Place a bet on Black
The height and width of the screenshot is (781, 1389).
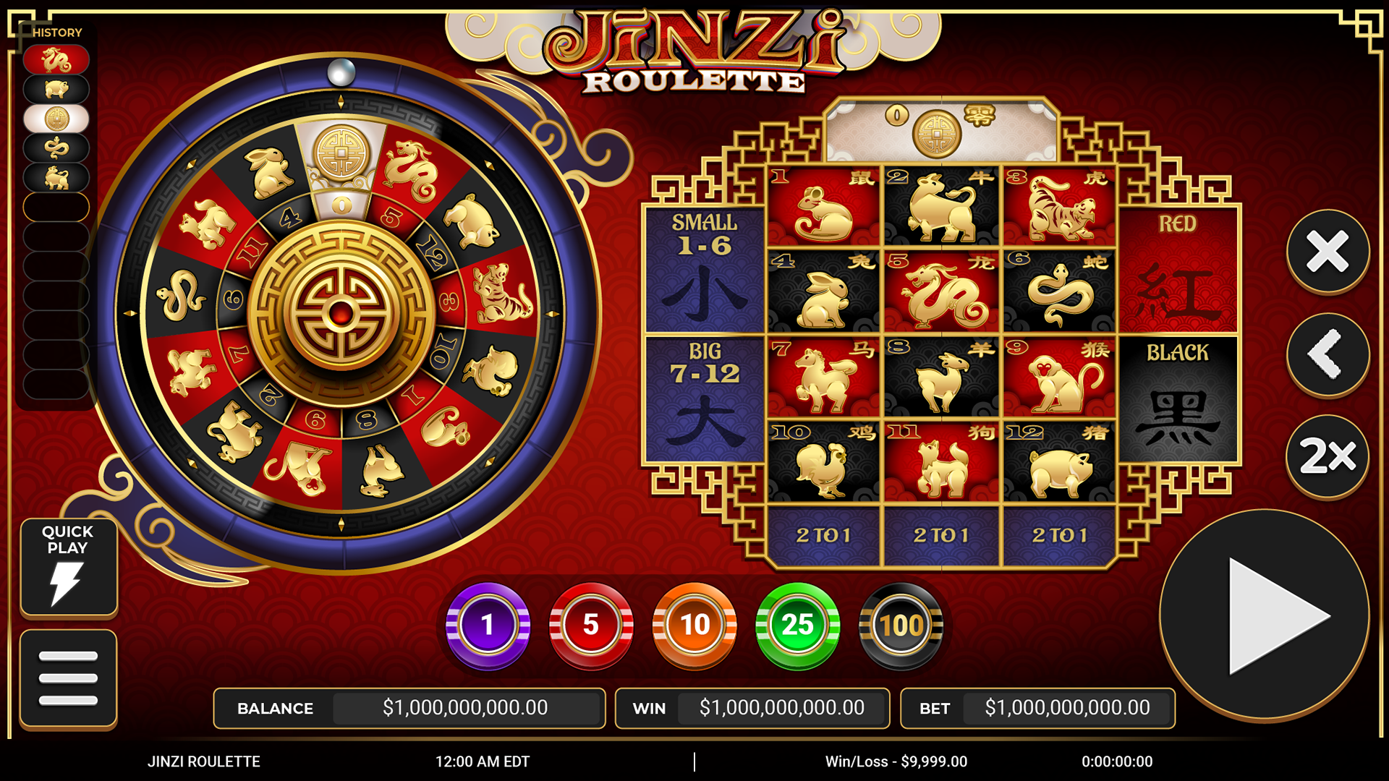coord(1178,399)
